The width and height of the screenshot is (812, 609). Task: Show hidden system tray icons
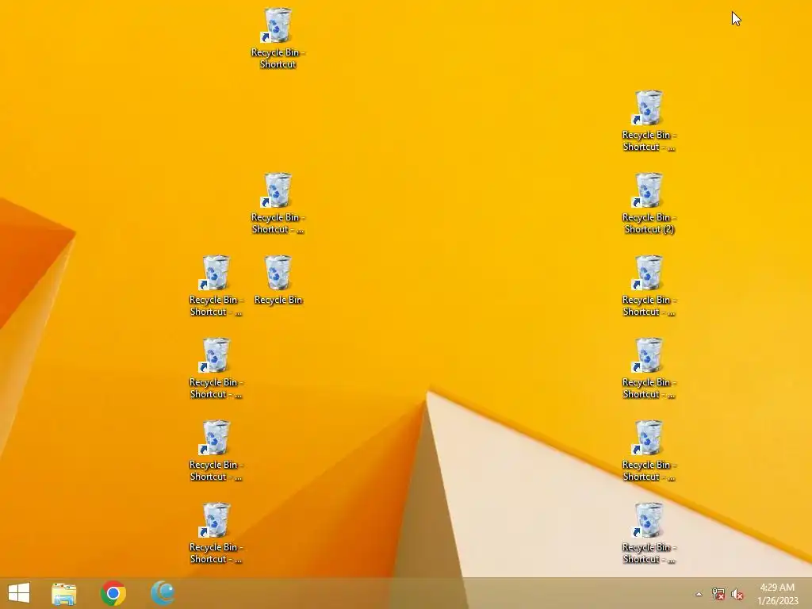point(699,594)
